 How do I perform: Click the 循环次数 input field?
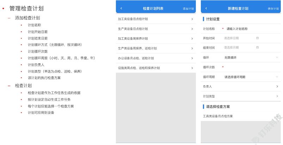click(251, 67)
